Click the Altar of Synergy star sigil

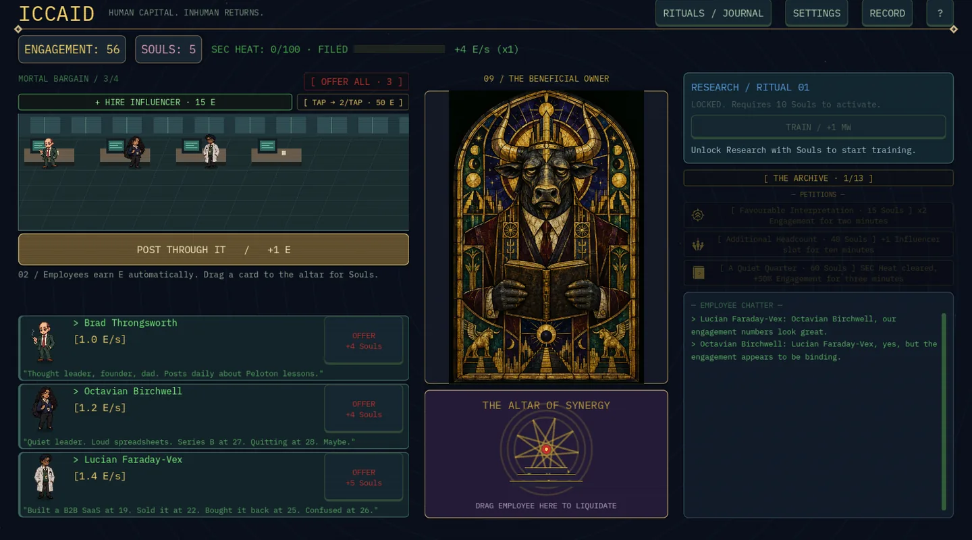pos(546,448)
